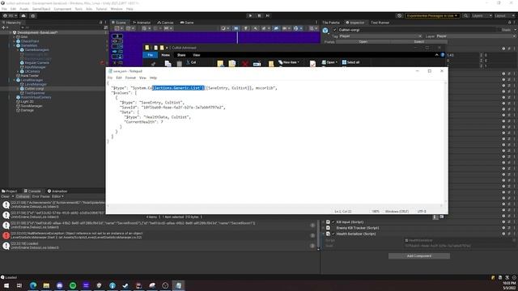Expand the Cultist-corgi object in Hierarchy

[18, 89]
